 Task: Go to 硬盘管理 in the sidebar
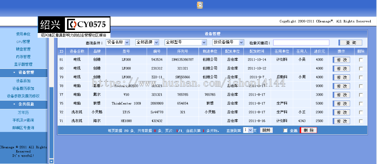[x=23, y=49]
